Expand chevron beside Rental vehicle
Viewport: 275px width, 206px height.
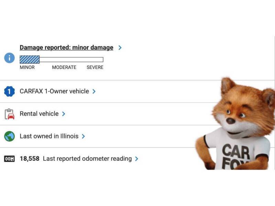(x=64, y=114)
